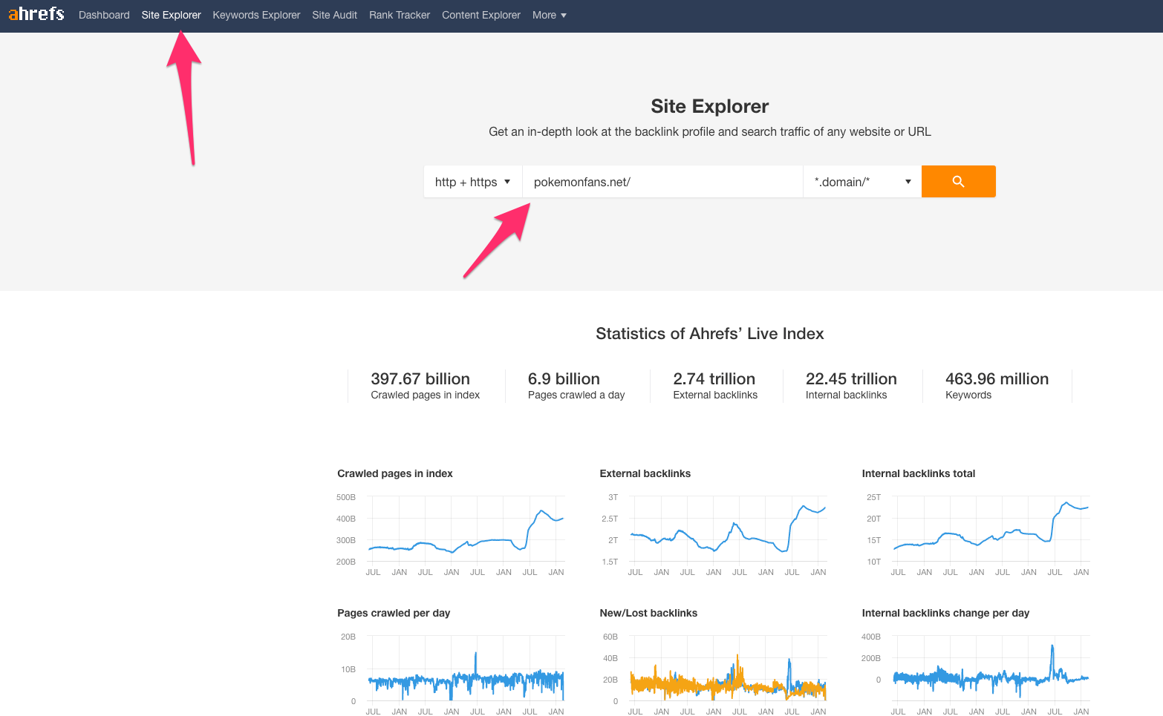Click the Crawled pages in index chart
Viewport: 1163px width, 716px height.
[x=451, y=528]
